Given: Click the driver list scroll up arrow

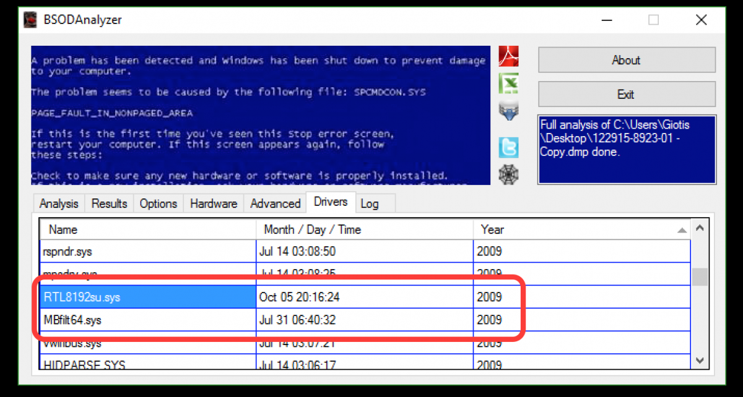Looking at the screenshot, I should pos(700,228).
